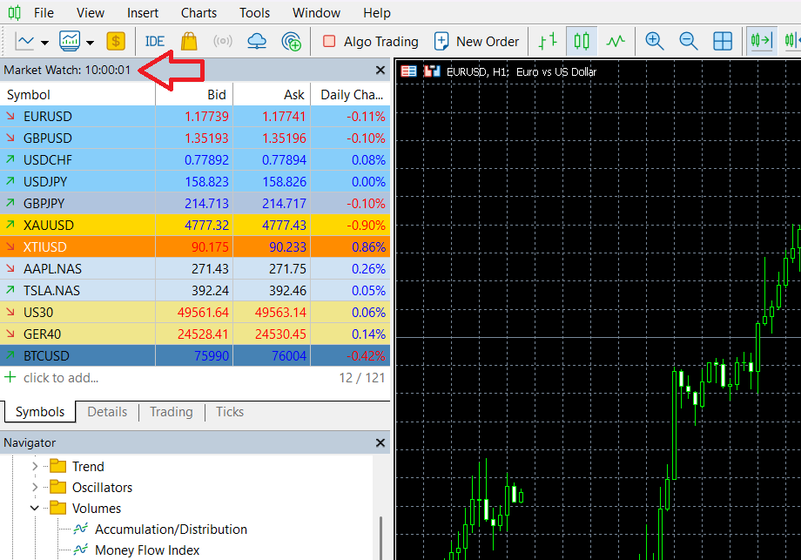Viewport: 801px width, 560px height.
Task: Click the 'click to add...' symbol field
Action: 61,378
